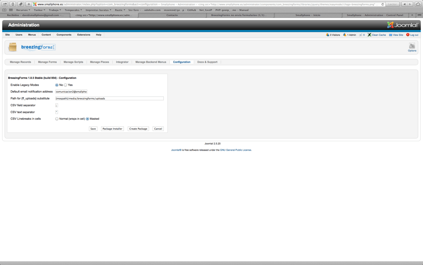Screen dimensions: 423x265
Task: Expand the Imprentas baratas bookmarks folder
Action: (98, 10)
